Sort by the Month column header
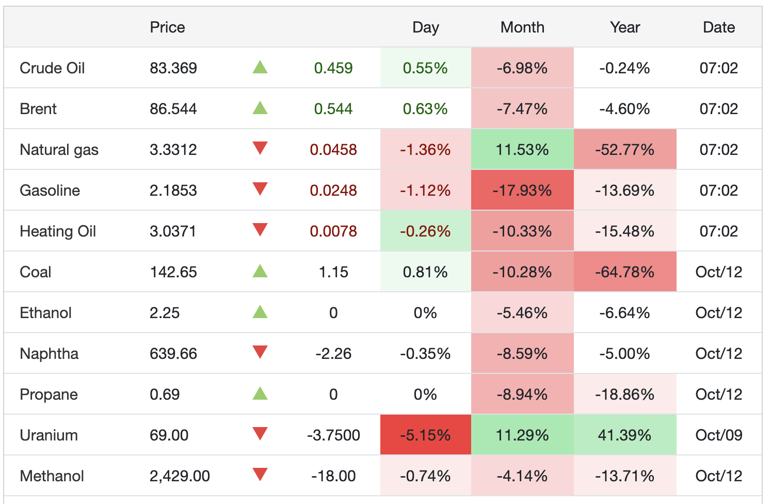This screenshot has width=771, height=504. [522, 27]
